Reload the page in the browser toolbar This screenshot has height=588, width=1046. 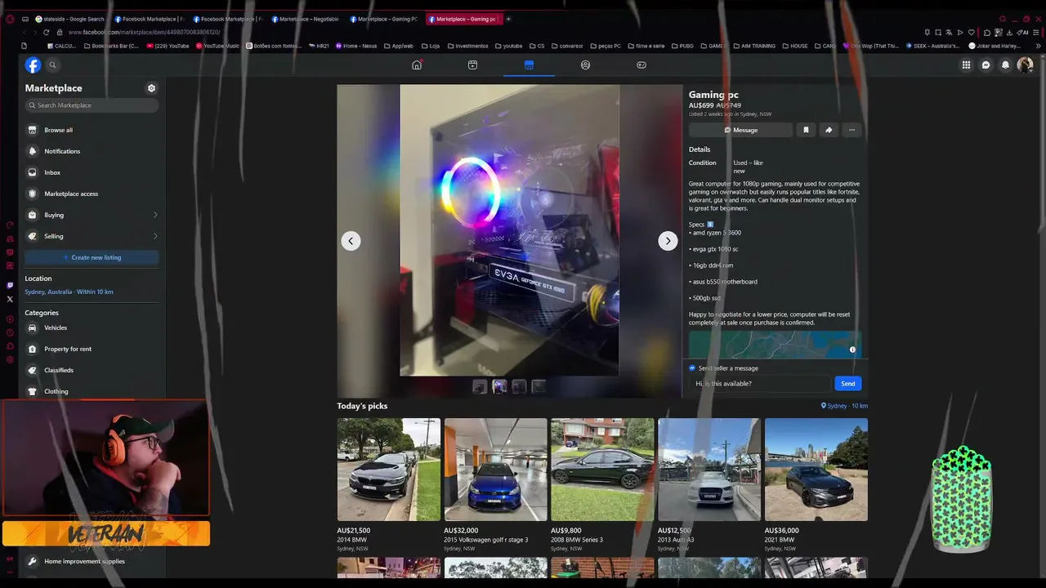46,32
